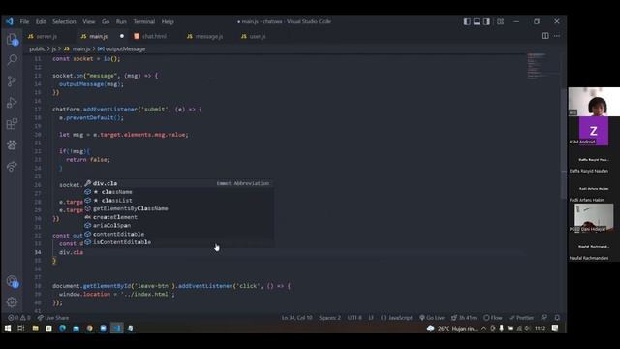Viewport: 620px width, 349px height.
Task: Click the LF end-of-line status entry
Action: click(x=371, y=318)
